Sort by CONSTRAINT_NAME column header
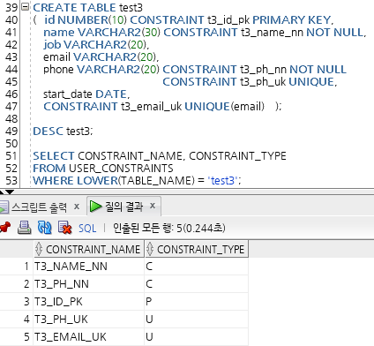Image resolution: width=374 pixels, height=346 pixels. pyautogui.click(x=89, y=249)
